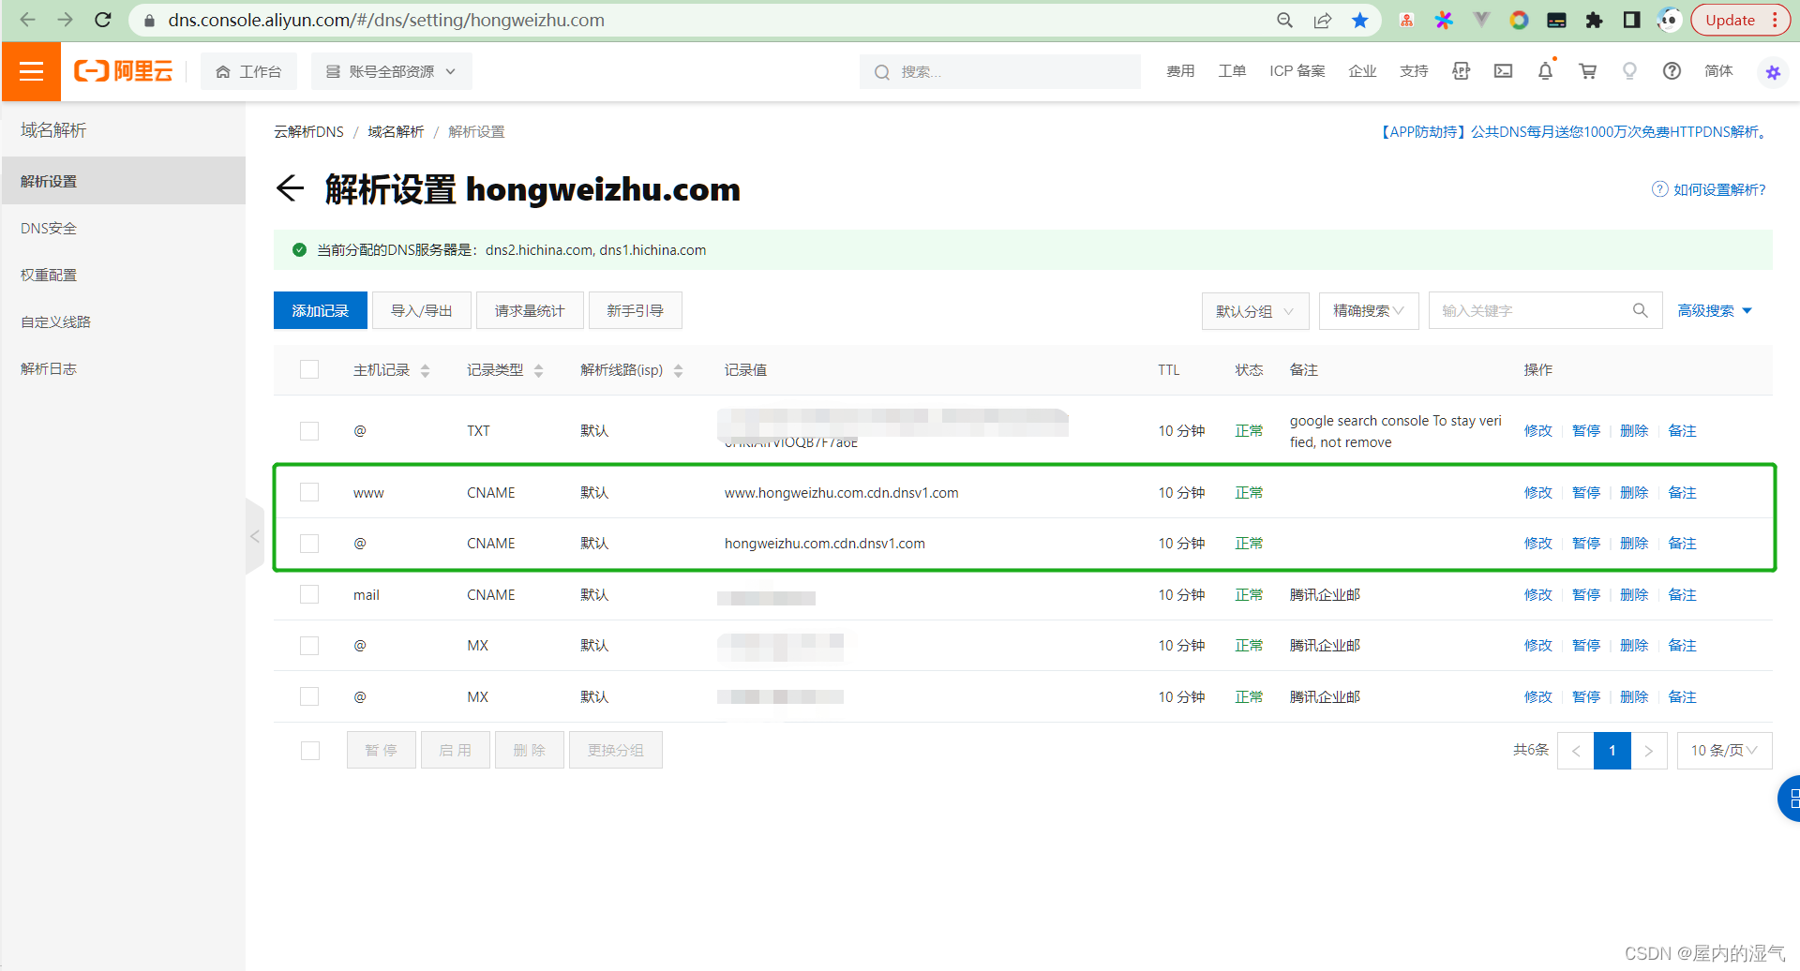Expand the 账号全部资源 dropdown
The image size is (1800, 971).
tap(391, 71)
